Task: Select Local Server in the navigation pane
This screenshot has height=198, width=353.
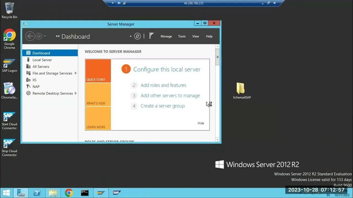Action: [50, 60]
